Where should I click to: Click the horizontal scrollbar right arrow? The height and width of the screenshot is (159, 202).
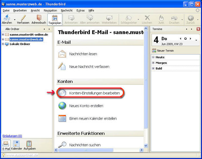[x=141, y=150]
